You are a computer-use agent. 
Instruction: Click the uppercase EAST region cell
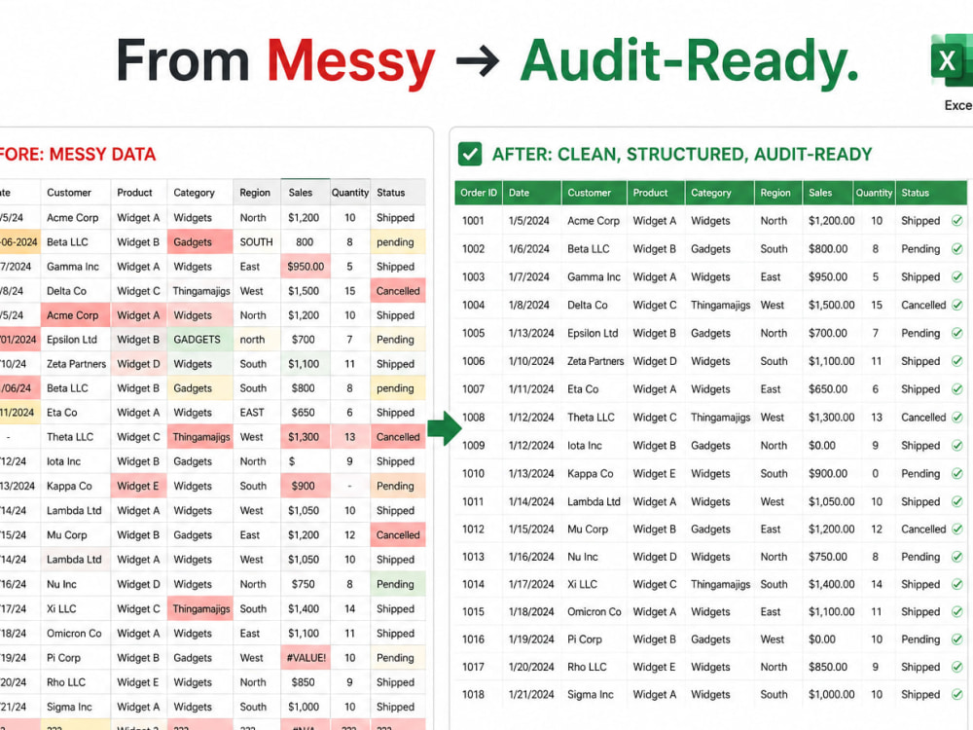point(257,412)
